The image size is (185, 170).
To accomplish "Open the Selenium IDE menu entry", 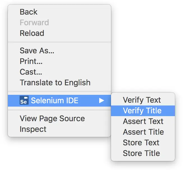I will [59, 101].
